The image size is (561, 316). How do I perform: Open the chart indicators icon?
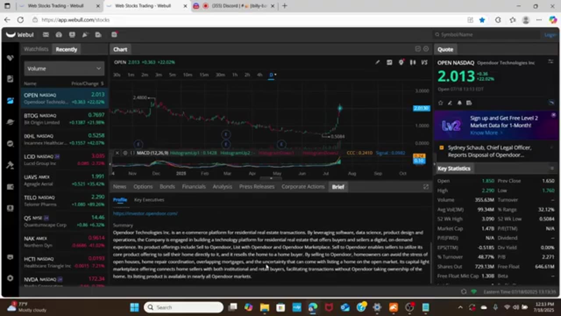point(389,62)
